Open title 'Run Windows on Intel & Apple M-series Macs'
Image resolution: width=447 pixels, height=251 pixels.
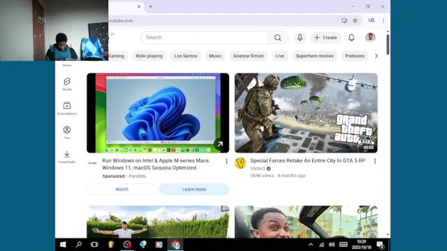coord(156,164)
